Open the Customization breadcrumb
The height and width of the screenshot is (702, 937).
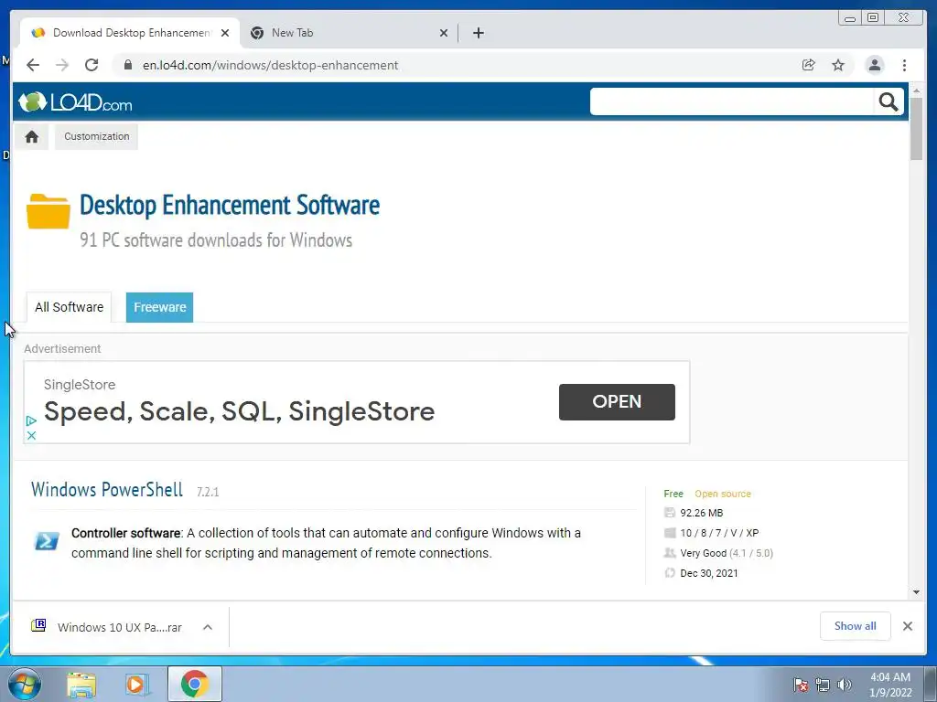click(97, 137)
